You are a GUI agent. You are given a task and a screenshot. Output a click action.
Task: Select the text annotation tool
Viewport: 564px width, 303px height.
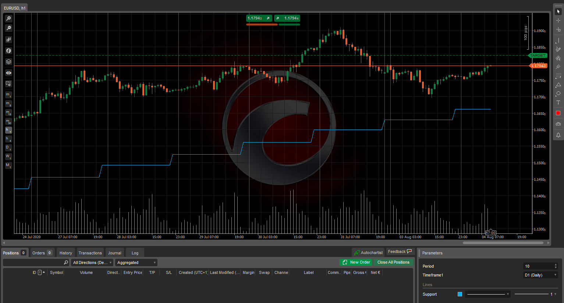[558, 102]
